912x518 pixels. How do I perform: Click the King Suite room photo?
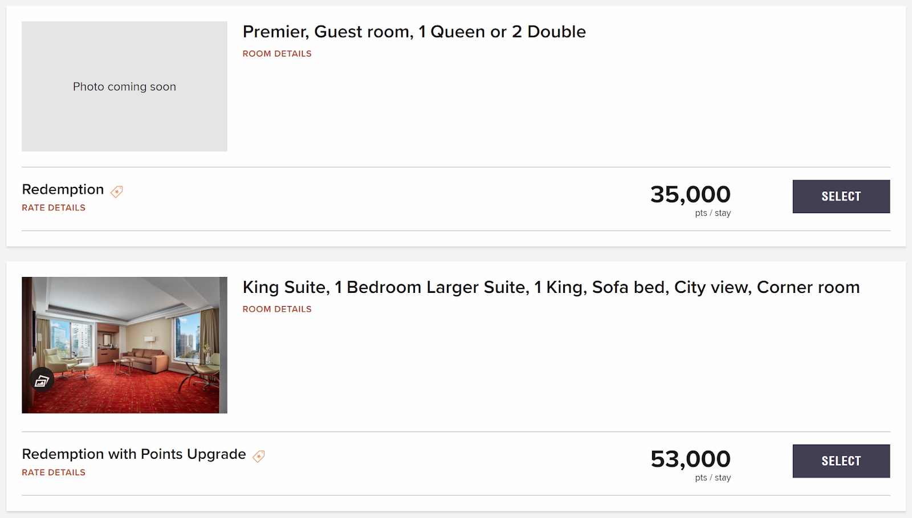pyautogui.click(x=124, y=345)
